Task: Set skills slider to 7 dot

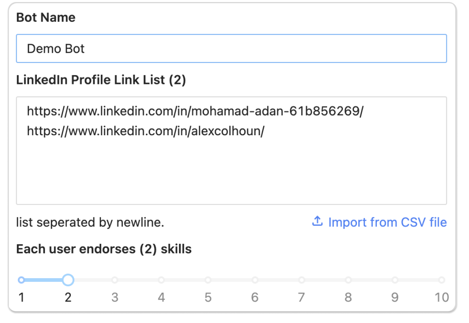Action: point(302,280)
